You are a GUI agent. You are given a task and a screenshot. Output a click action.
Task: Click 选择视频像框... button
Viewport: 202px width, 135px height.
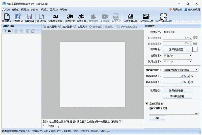[x=178, y=91]
